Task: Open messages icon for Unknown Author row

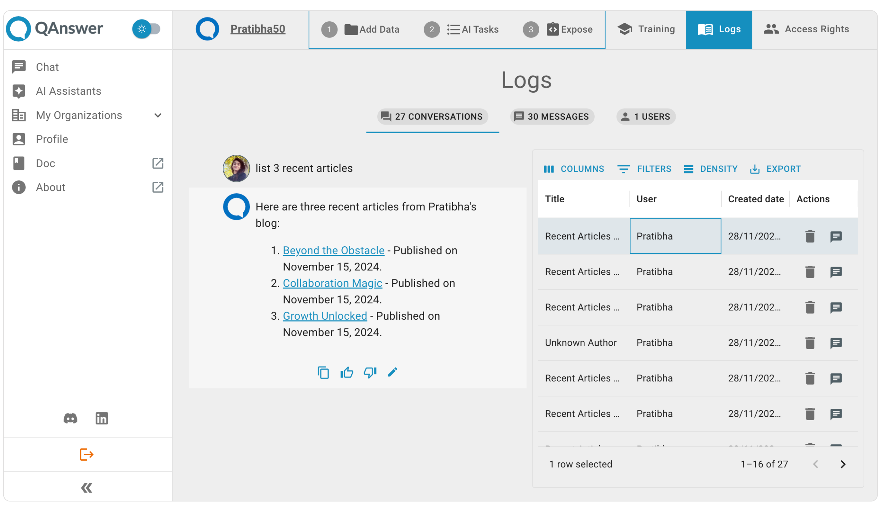Action: (x=836, y=343)
